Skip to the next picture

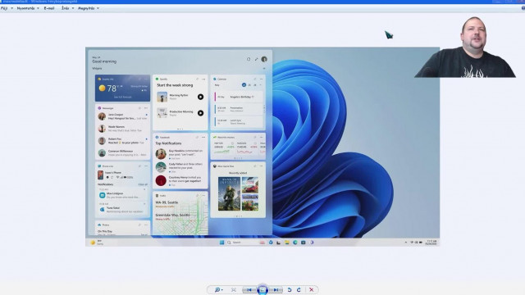coord(276,289)
